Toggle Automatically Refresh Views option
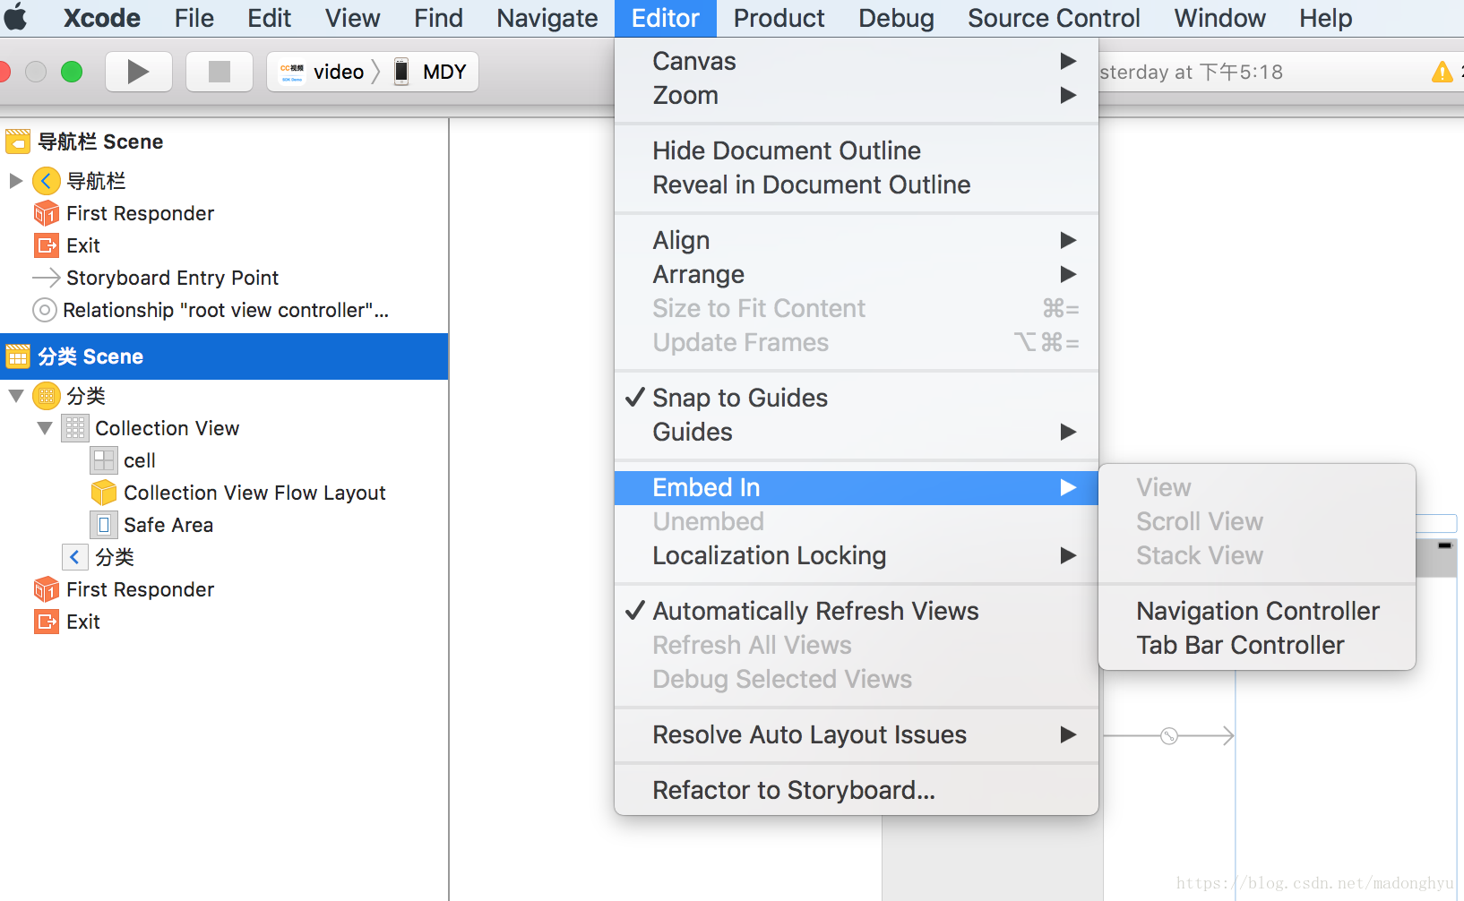Screen dimensions: 1464x901 point(856,611)
